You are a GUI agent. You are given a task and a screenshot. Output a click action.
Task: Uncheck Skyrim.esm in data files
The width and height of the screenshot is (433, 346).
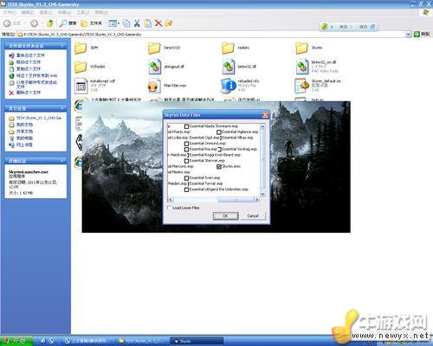pyautogui.click(x=219, y=166)
